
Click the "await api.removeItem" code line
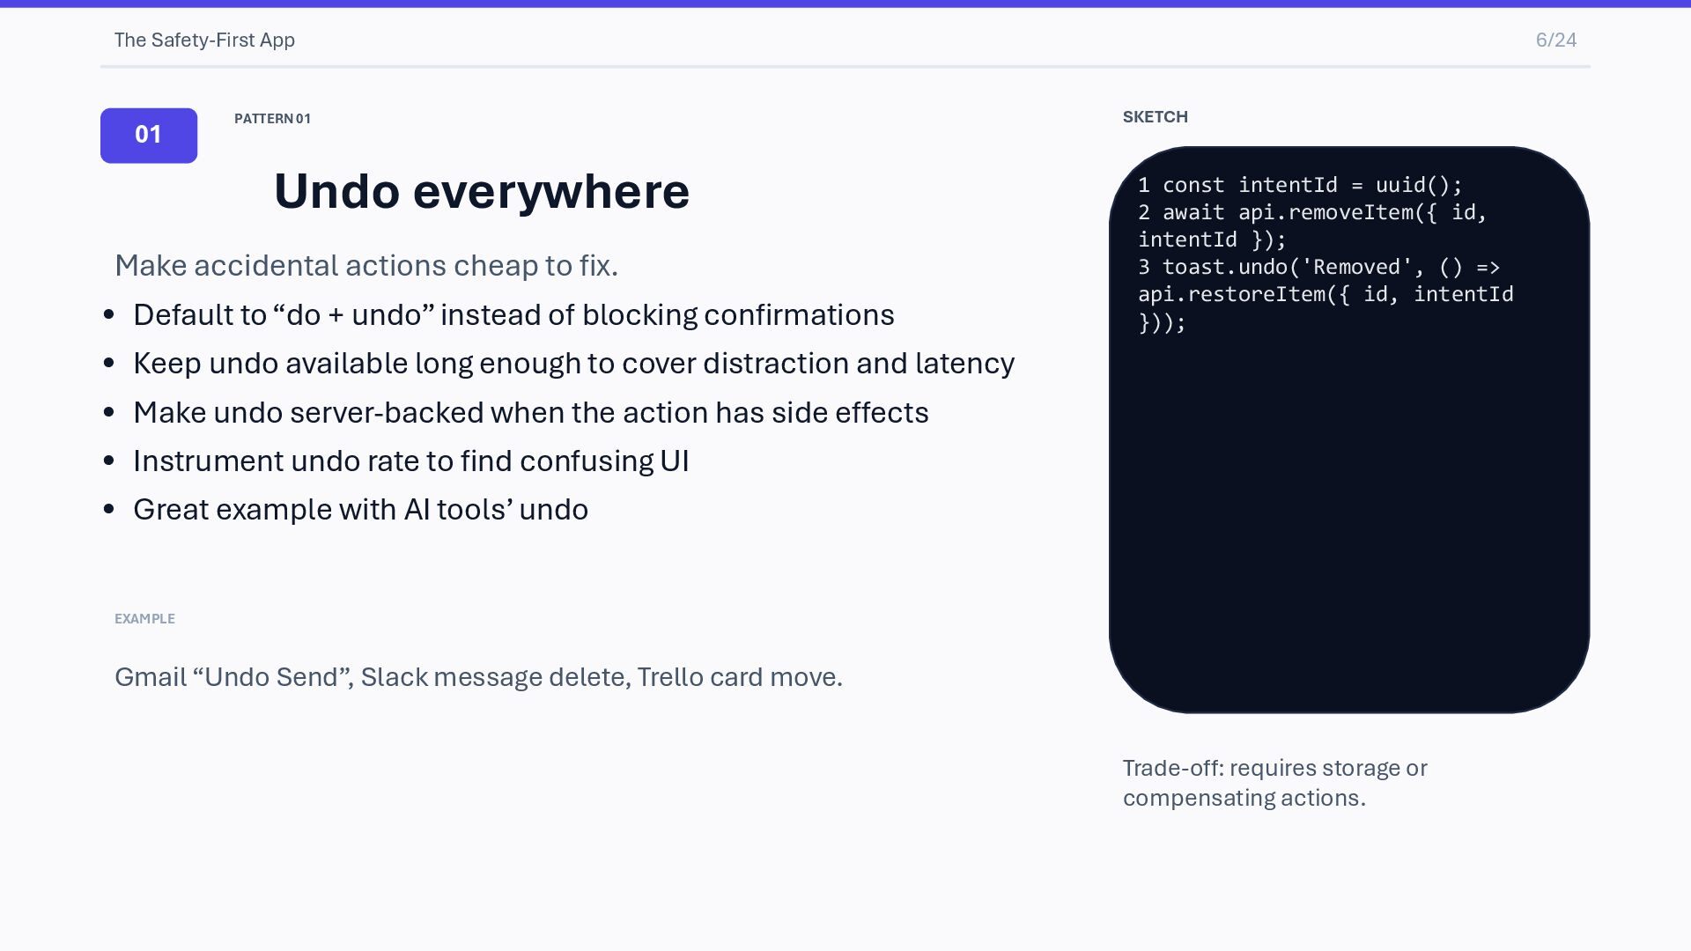[1312, 213]
